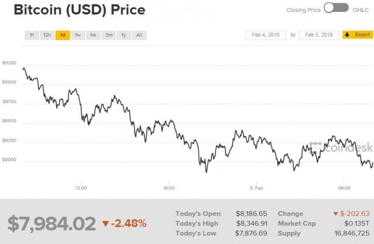Open the Feb 4, 2018 start date field
374x244 pixels.
point(265,35)
